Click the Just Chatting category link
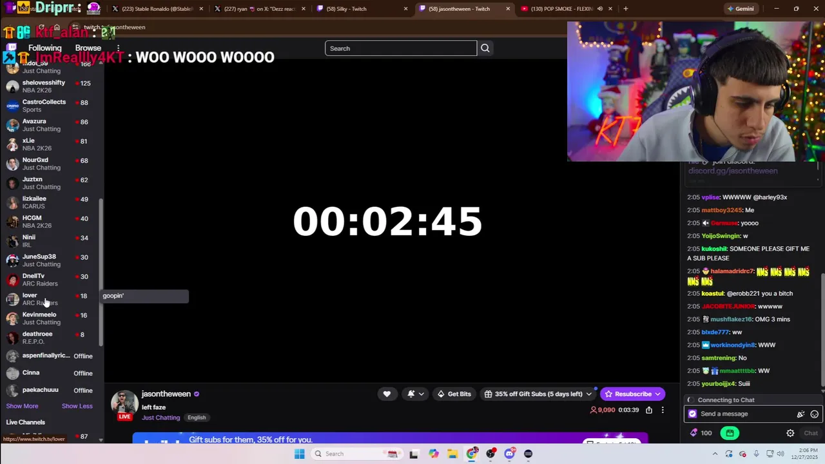The width and height of the screenshot is (825, 464). click(x=161, y=418)
